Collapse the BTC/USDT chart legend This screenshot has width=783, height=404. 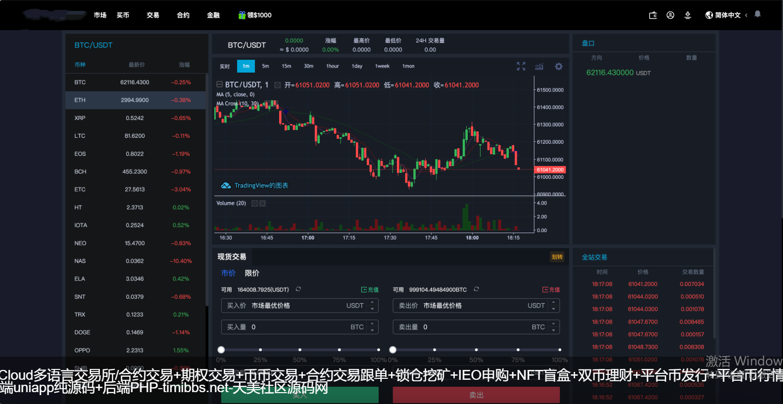coord(219,84)
